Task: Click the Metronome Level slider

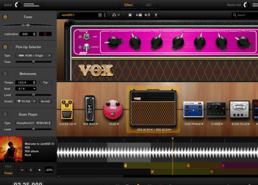Action: point(33,95)
